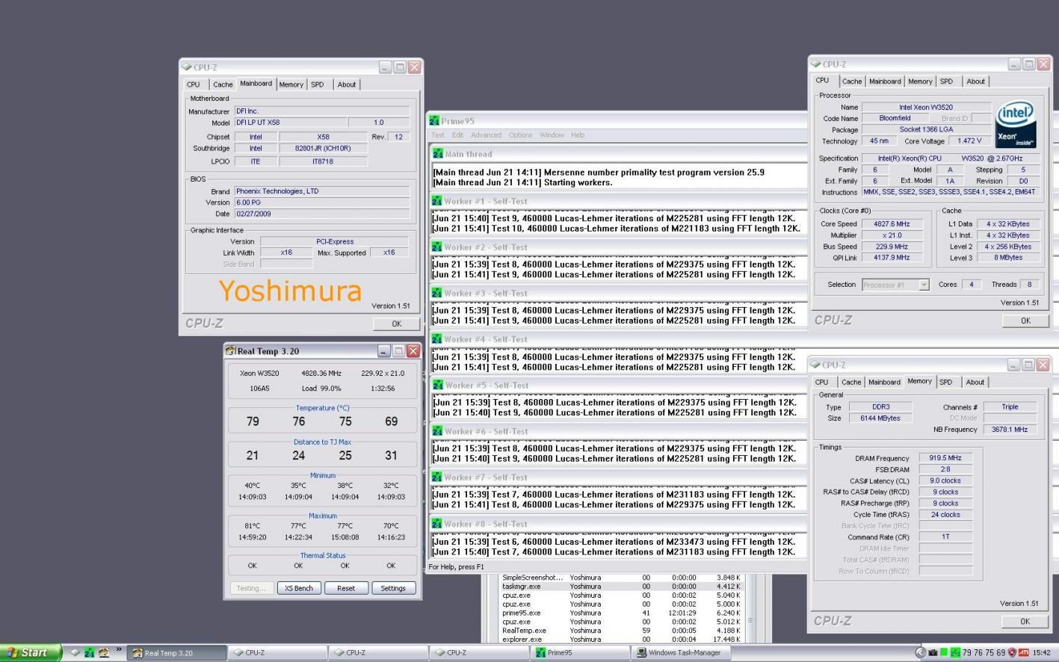Click OK in CPU-Z processor window

pyautogui.click(x=1025, y=321)
